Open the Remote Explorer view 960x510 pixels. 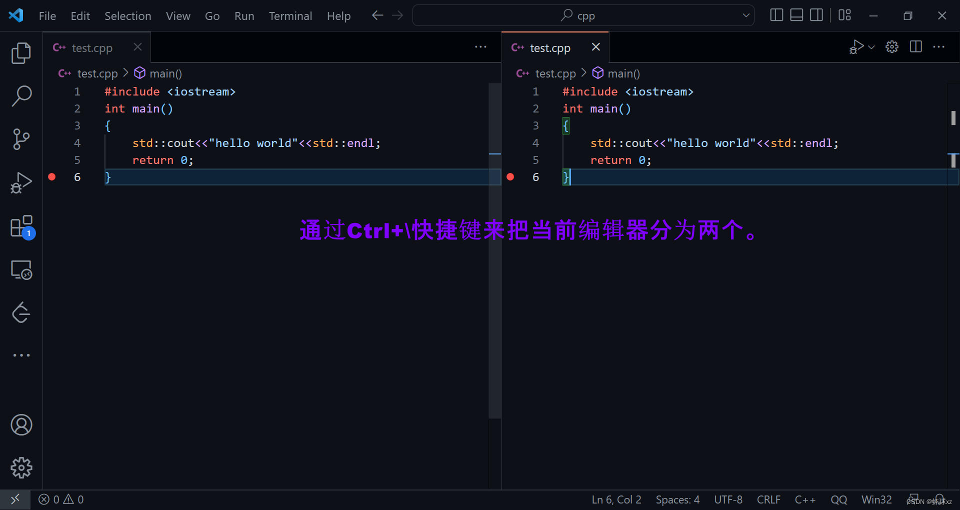click(21, 270)
